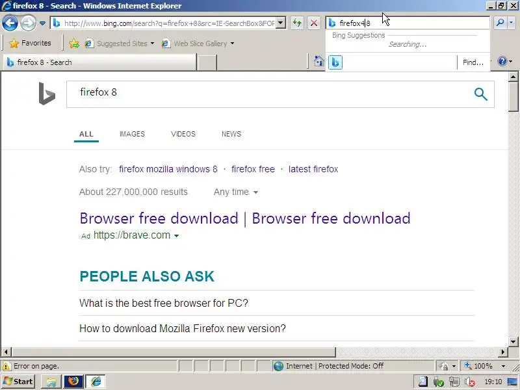Click the horizontal scrollbar right arrow
Screen dimensions: 520x390
pos(503,352)
